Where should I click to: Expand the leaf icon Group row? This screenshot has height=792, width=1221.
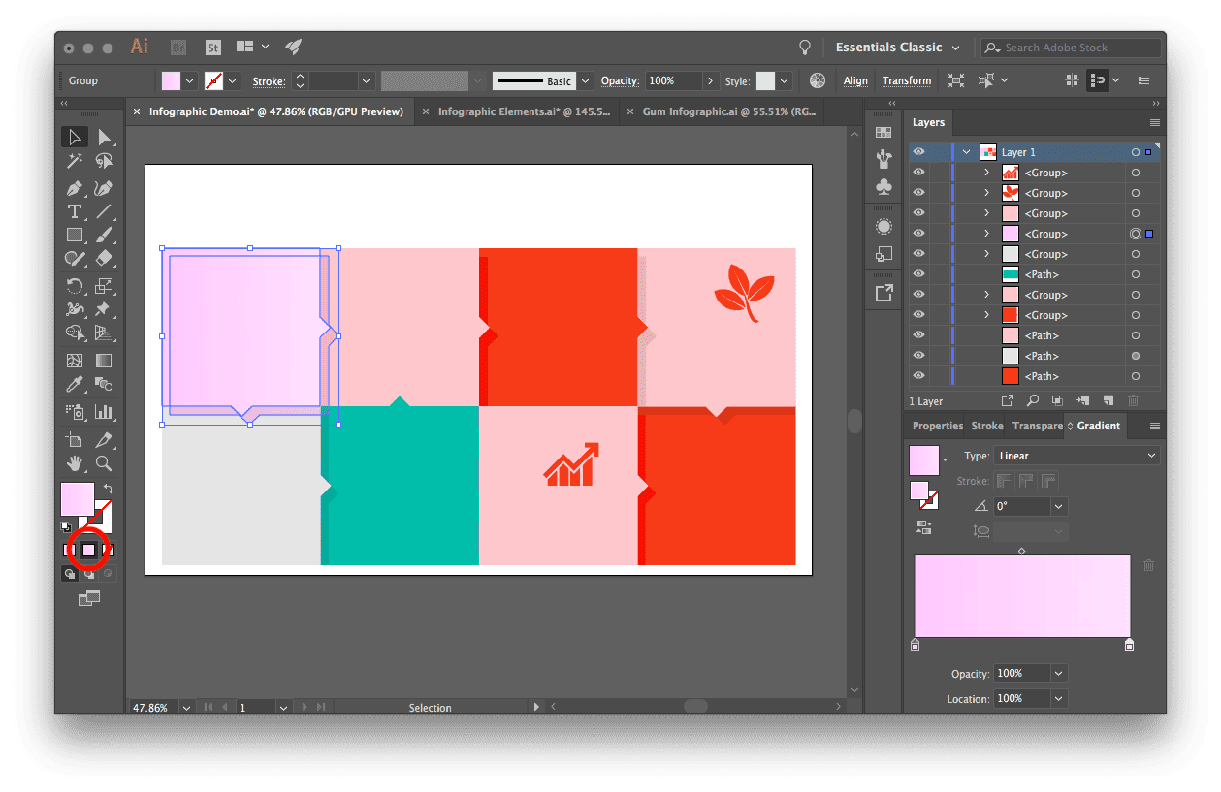tap(986, 193)
